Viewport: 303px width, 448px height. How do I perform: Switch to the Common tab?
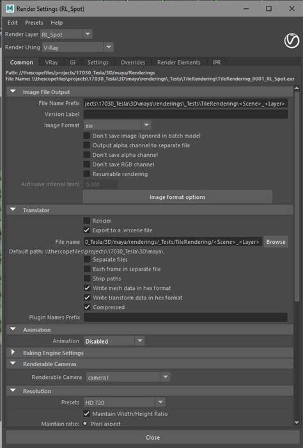point(21,62)
